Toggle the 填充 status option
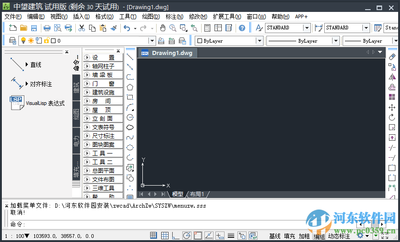The width and height of the screenshot is (400, 242). (x=289, y=236)
